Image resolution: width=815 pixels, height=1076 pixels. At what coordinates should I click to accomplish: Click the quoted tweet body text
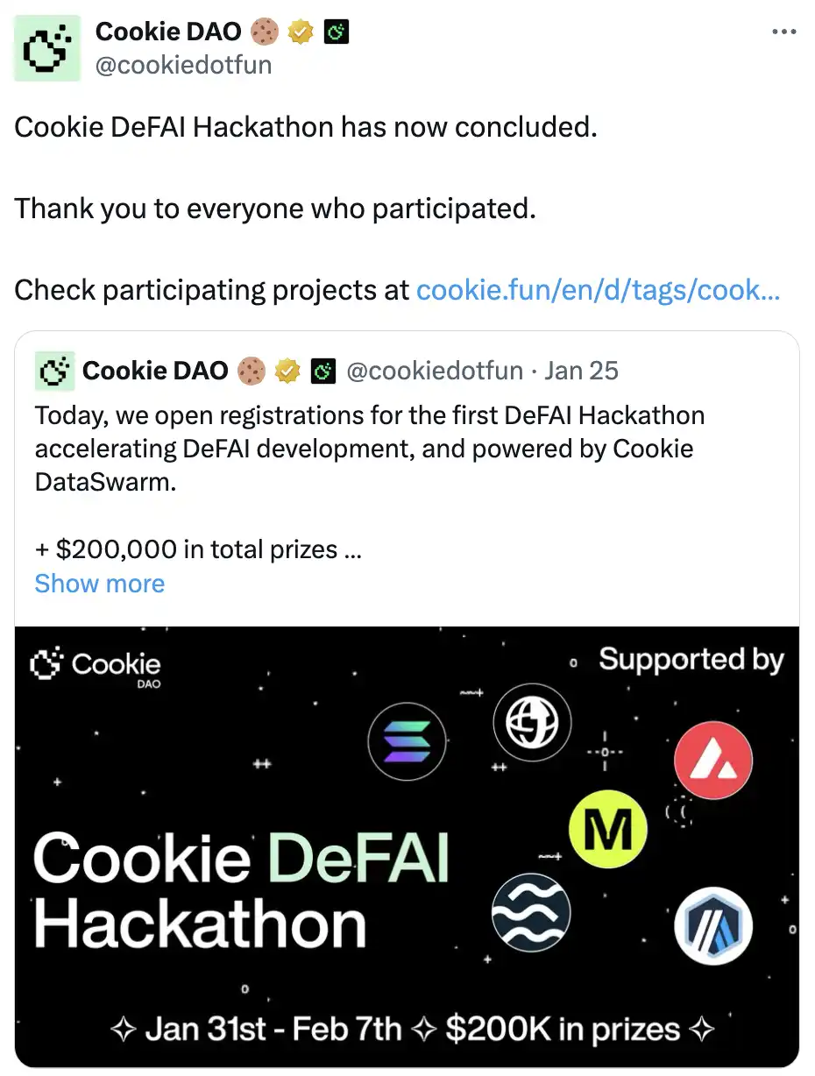[x=368, y=448]
